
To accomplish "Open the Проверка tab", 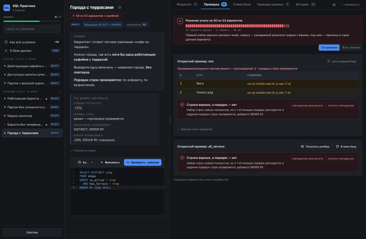I will click(x=215, y=5).
